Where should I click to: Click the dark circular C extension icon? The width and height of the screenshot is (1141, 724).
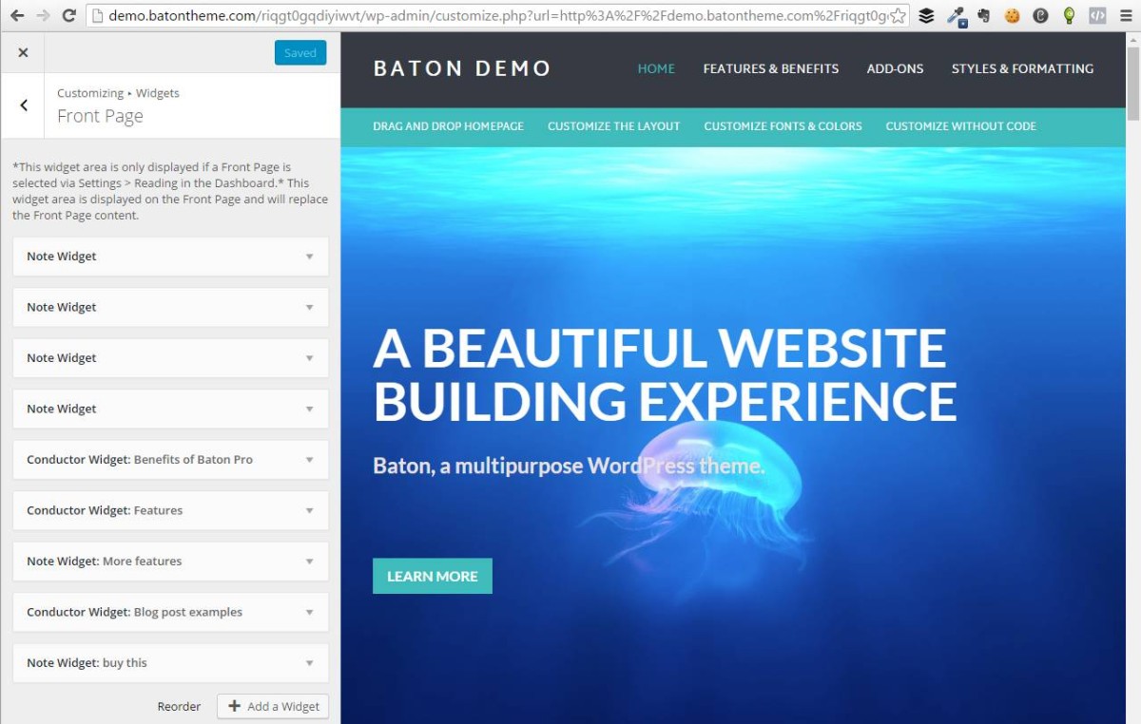(1041, 15)
